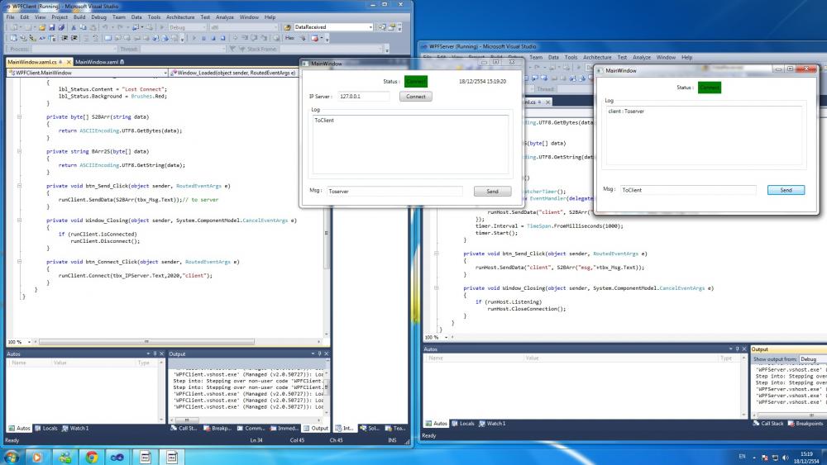Click the Save icon in WPFClient toolbar

[x=51, y=27]
